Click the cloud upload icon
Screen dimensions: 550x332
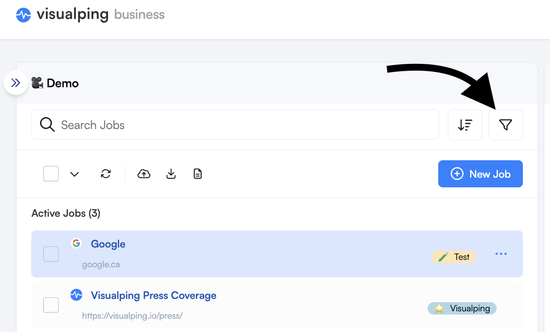[x=144, y=174]
